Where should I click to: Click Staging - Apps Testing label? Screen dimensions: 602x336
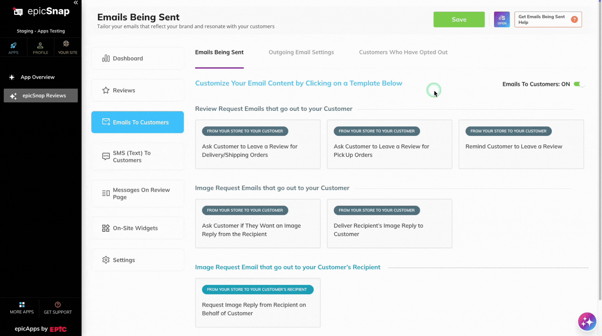pyautogui.click(x=41, y=31)
